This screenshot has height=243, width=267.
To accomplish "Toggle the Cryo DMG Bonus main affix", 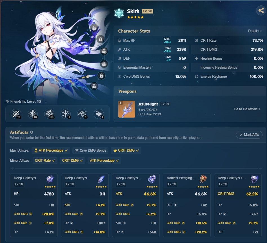I will (90, 150).
